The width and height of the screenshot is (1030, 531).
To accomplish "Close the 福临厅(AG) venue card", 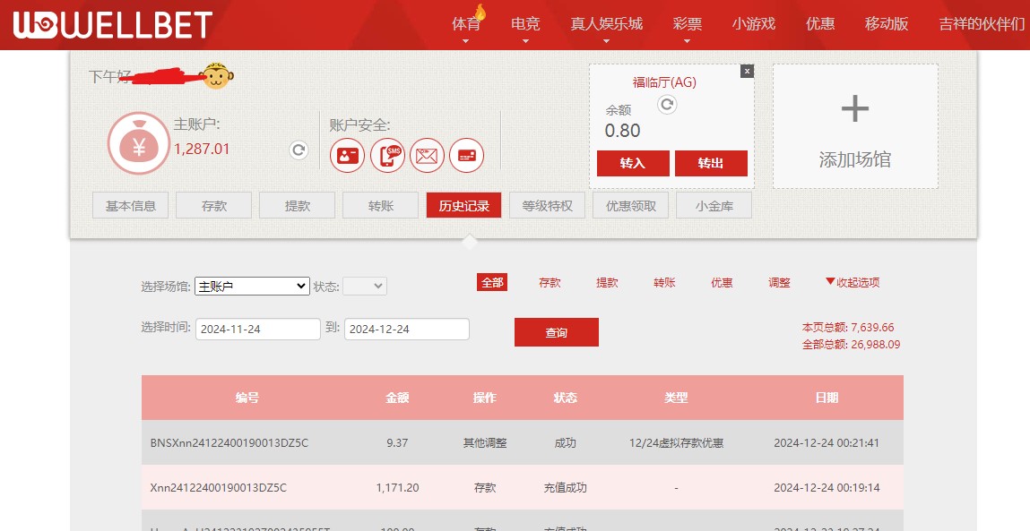I will [x=747, y=72].
